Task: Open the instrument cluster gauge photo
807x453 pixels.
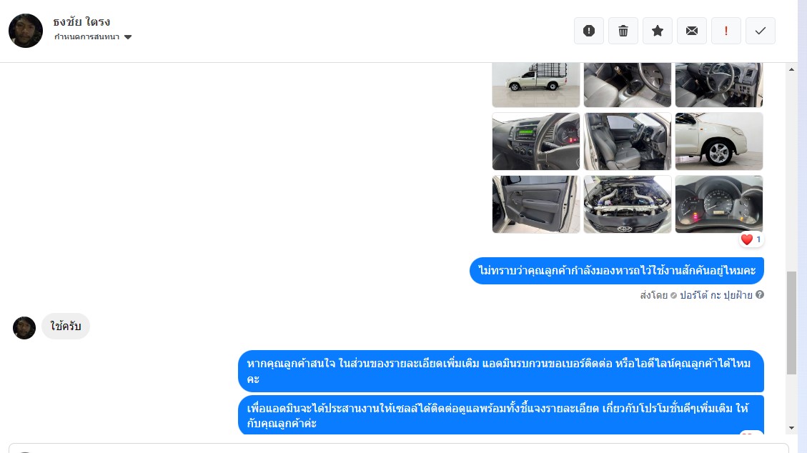Action: (x=719, y=204)
